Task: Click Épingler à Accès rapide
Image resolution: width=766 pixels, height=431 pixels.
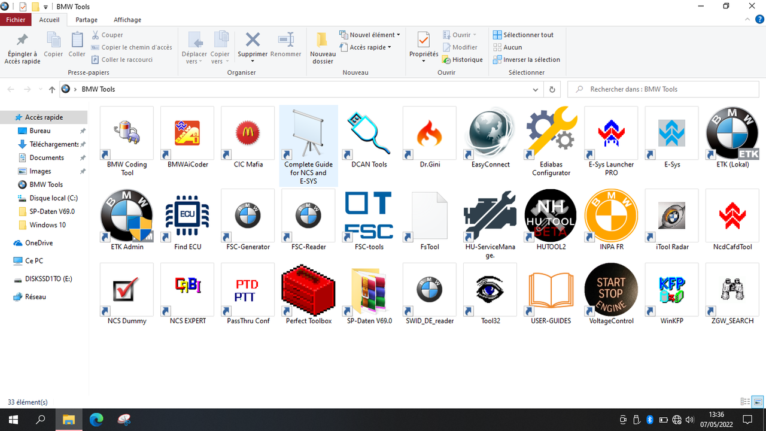Action: pyautogui.click(x=22, y=47)
